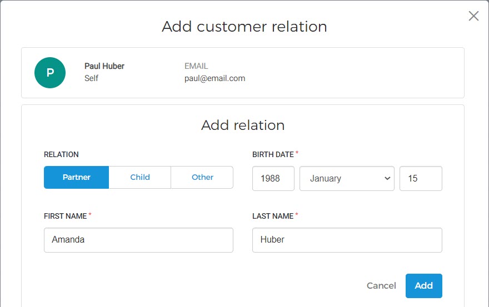Click the blue Add button
The image size is (489, 307).
coord(423,285)
